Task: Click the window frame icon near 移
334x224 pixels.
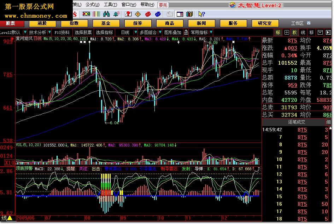Action: [320, 33]
